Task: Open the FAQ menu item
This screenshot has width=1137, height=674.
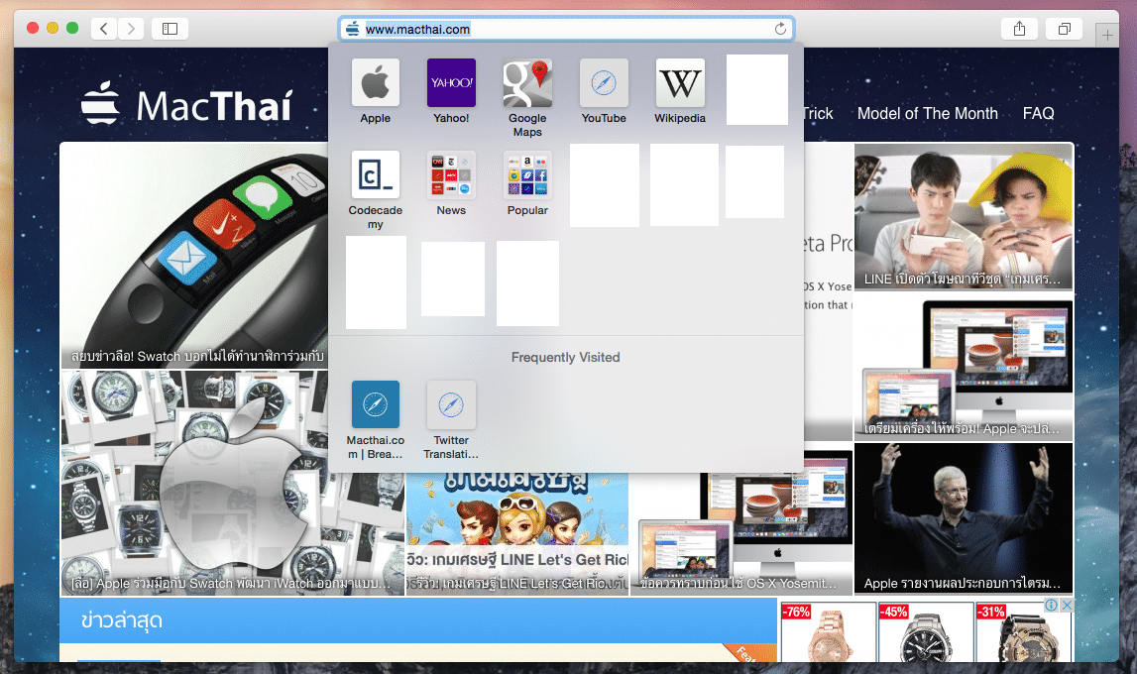Action: [x=1039, y=113]
